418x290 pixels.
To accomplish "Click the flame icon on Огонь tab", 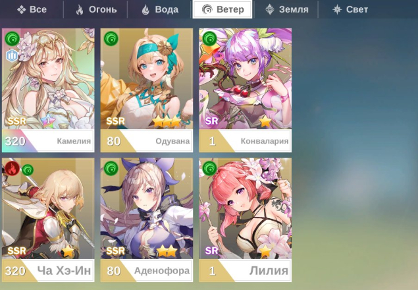I will [x=80, y=10].
